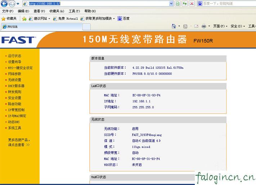Open 系统工具 in the sidebar menu
The height and width of the screenshot is (185, 256).
tap(14, 128)
